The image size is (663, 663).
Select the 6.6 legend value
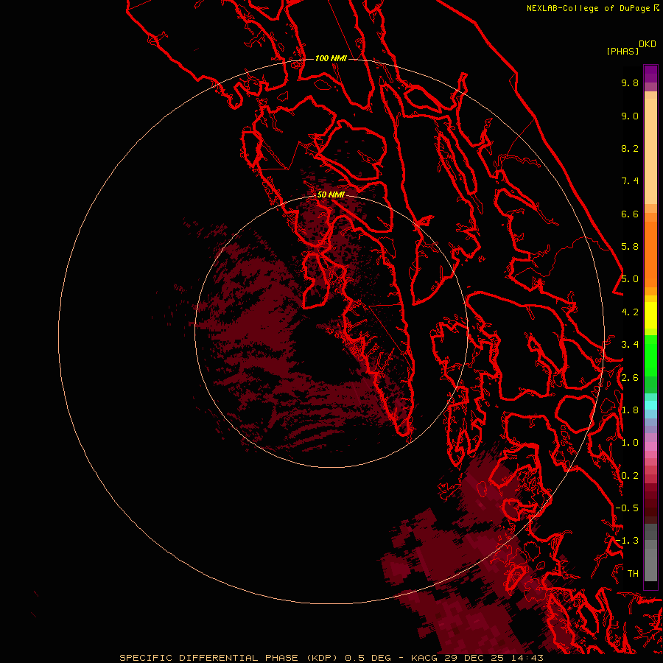point(630,214)
